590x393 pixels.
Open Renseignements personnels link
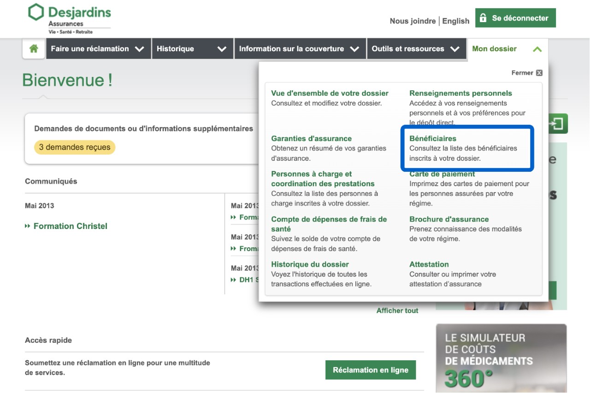pyautogui.click(x=460, y=93)
